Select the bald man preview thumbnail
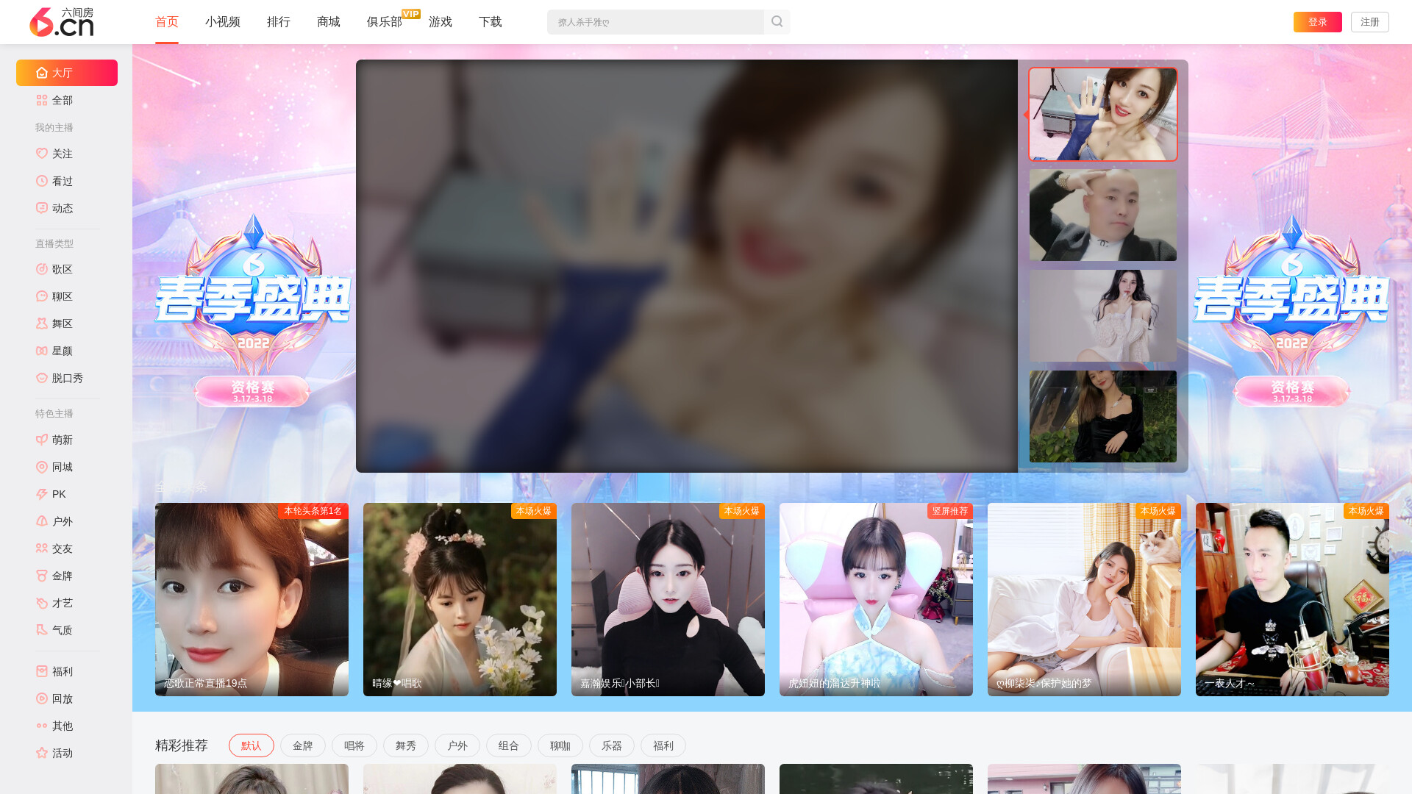This screenshot has height=794, width=1412. click(1103, 215)
